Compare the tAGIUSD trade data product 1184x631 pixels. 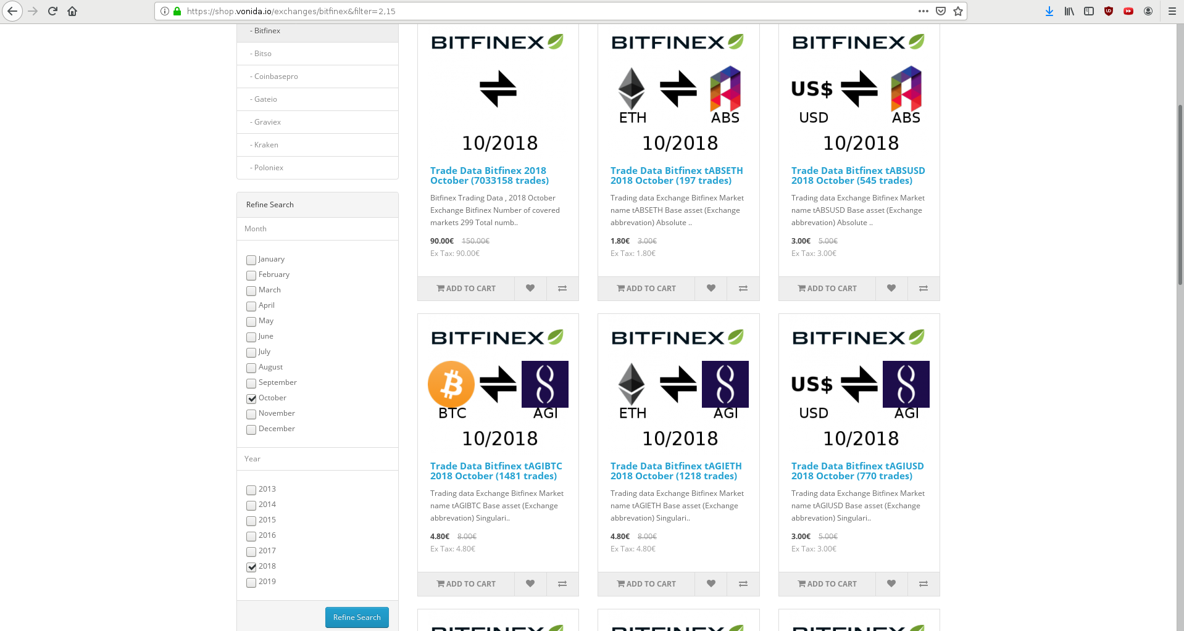coord(923,584)
